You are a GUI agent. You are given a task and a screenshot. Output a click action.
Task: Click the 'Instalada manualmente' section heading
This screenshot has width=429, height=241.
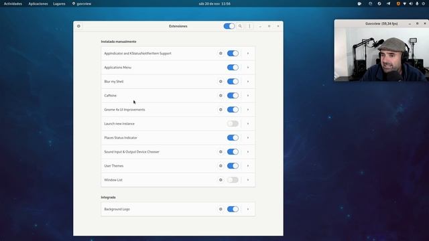[119, 42]
